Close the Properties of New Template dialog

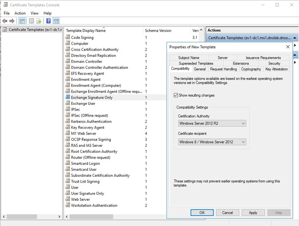288,47
